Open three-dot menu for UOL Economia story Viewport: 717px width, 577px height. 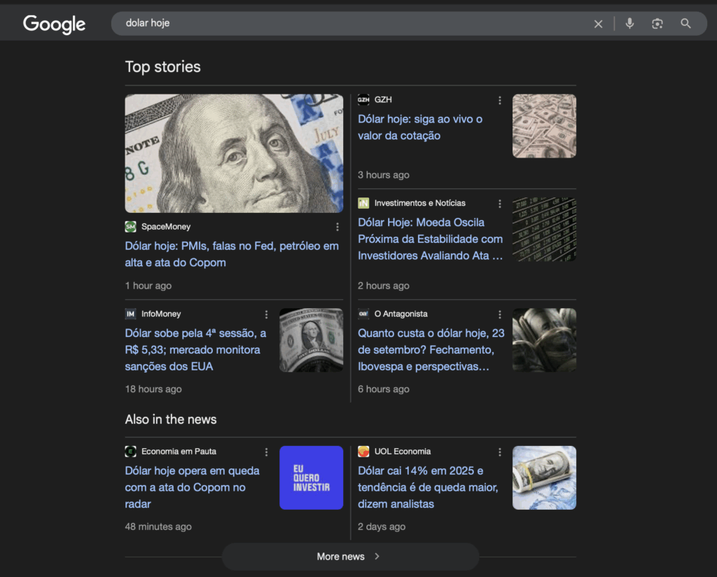pyautogui.click(x=499, y=452)
